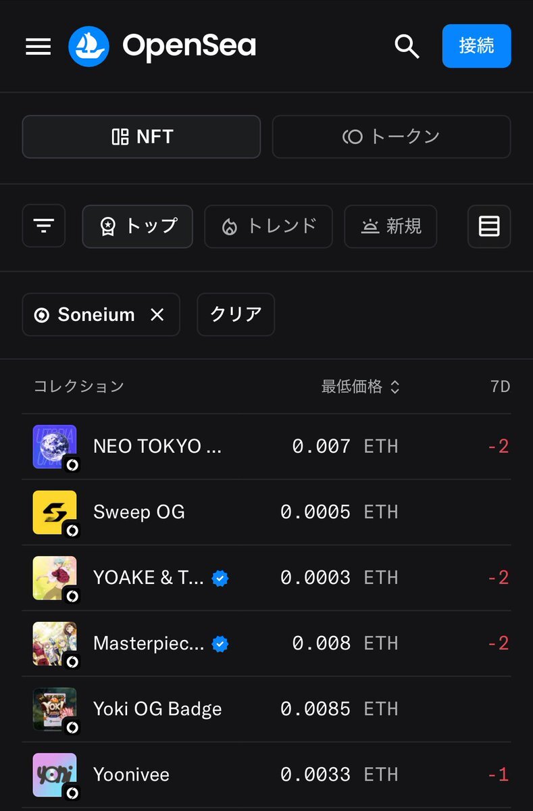
Task: Click the verified badge next to YOAKE
Action: click(220, 578)
